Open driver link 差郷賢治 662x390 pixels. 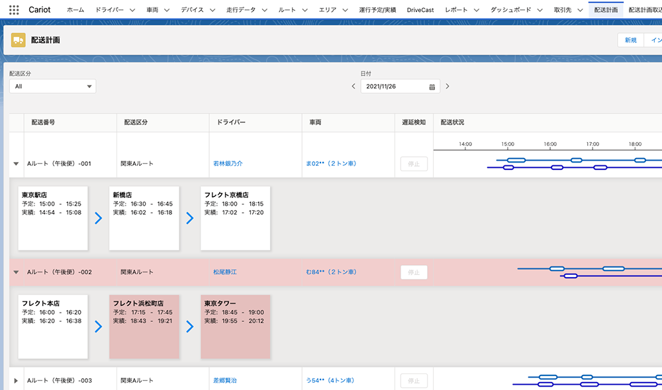[x=225, y=380]
